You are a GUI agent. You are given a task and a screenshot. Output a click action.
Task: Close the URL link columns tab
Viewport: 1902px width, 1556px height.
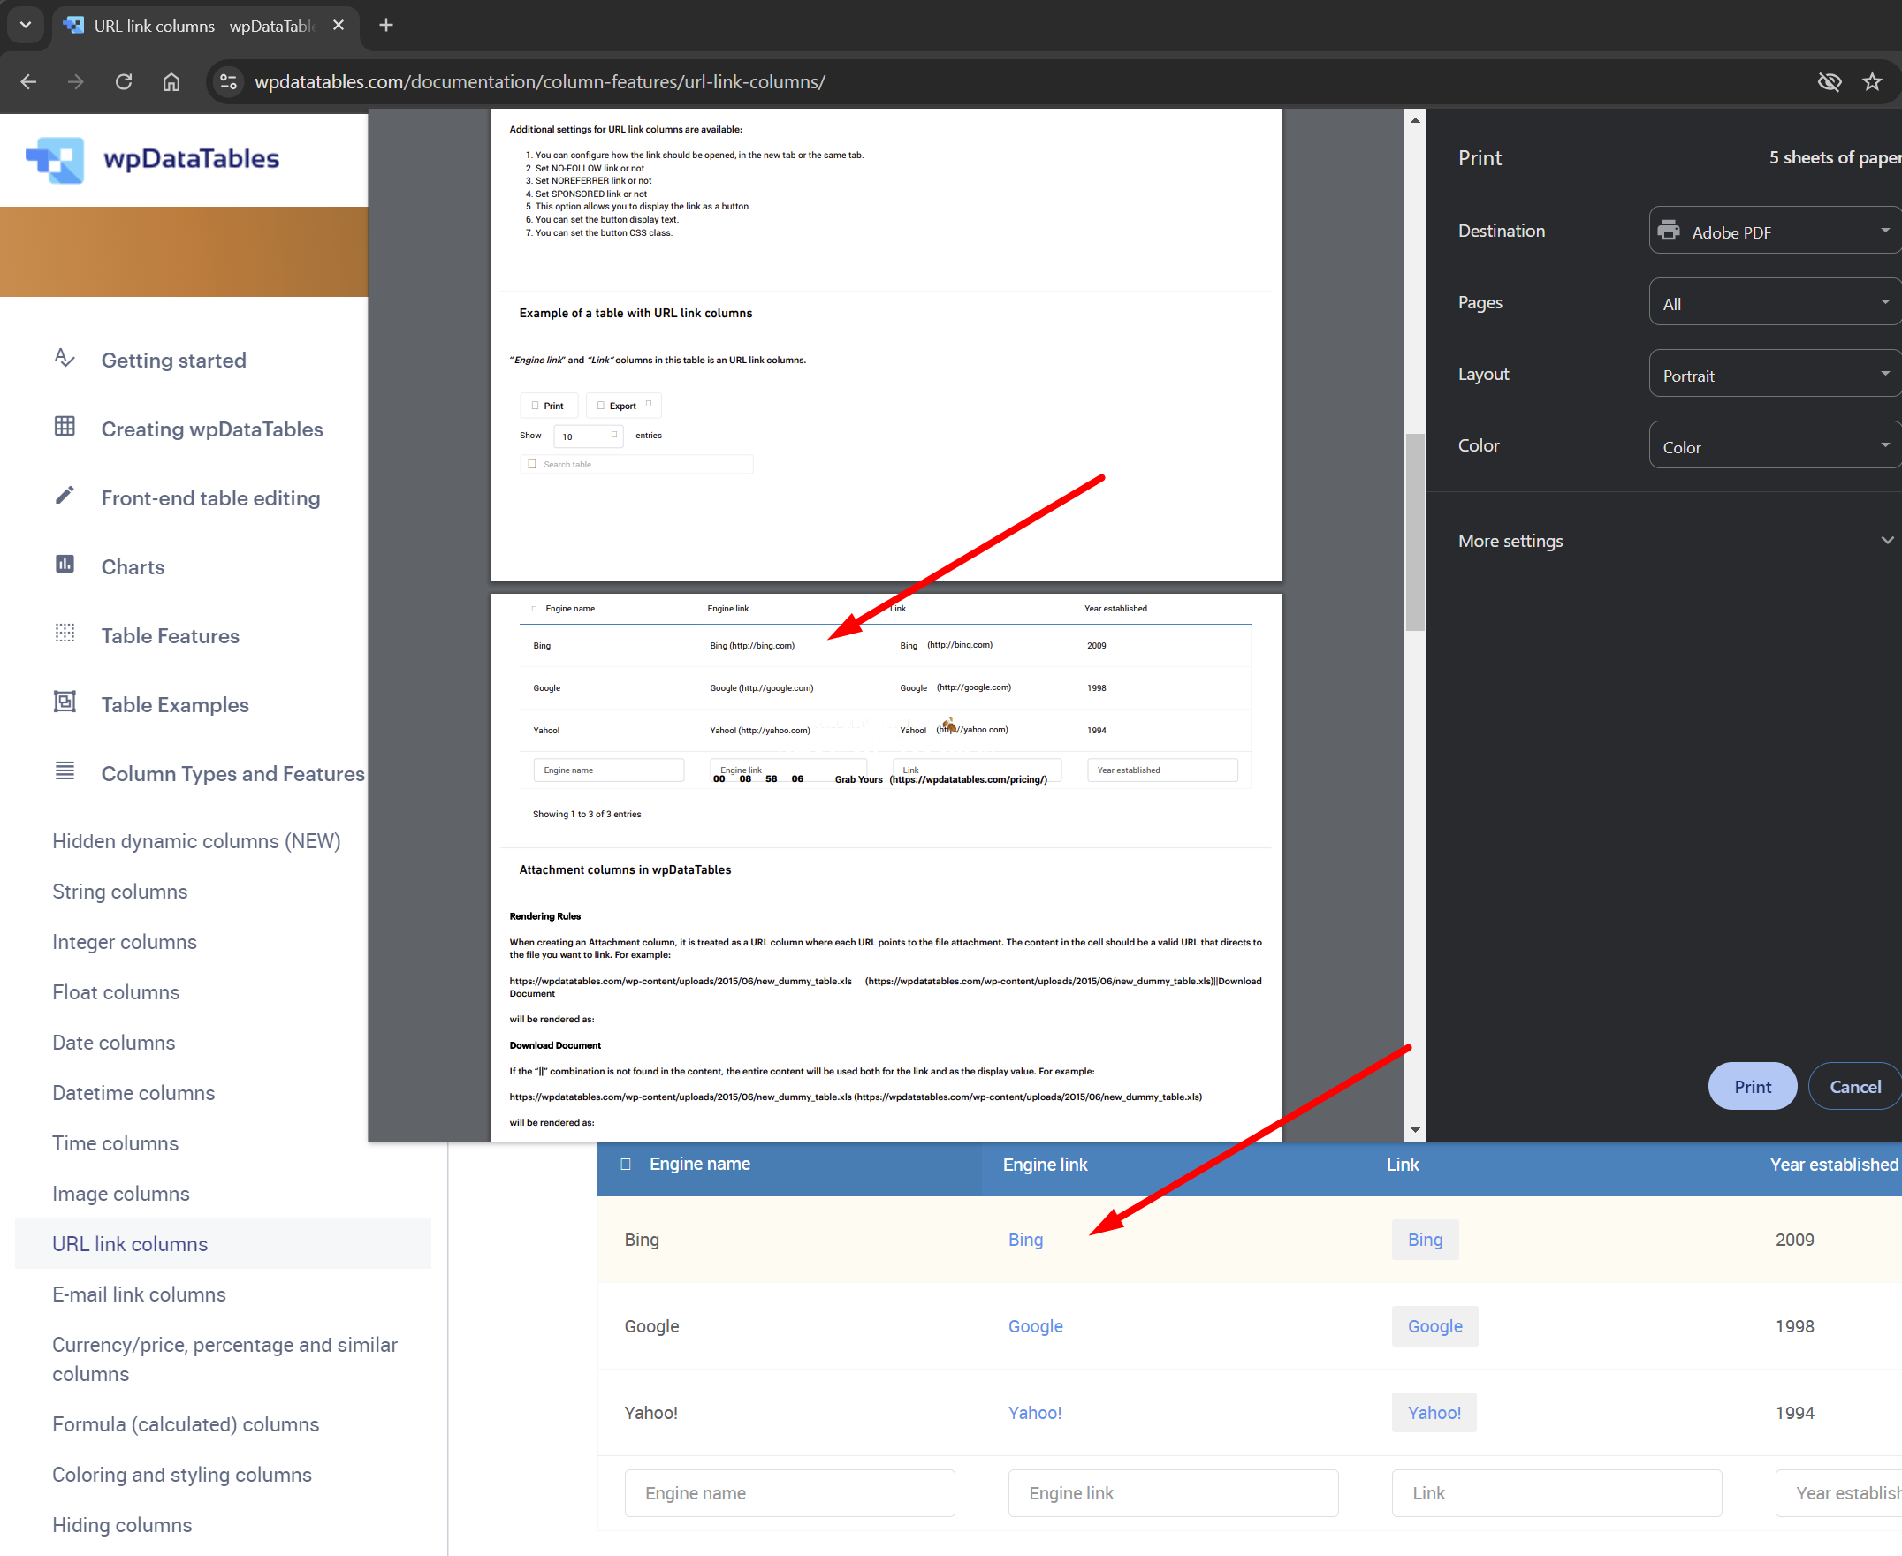(338, 25)
